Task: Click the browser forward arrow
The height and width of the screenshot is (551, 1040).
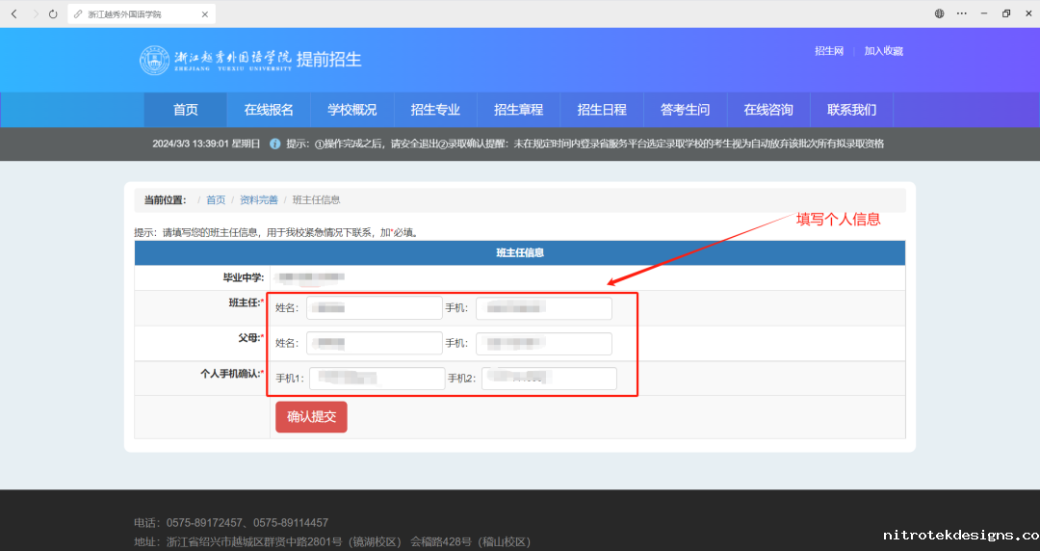Action: pyautogui.click(x=36, y=13)
